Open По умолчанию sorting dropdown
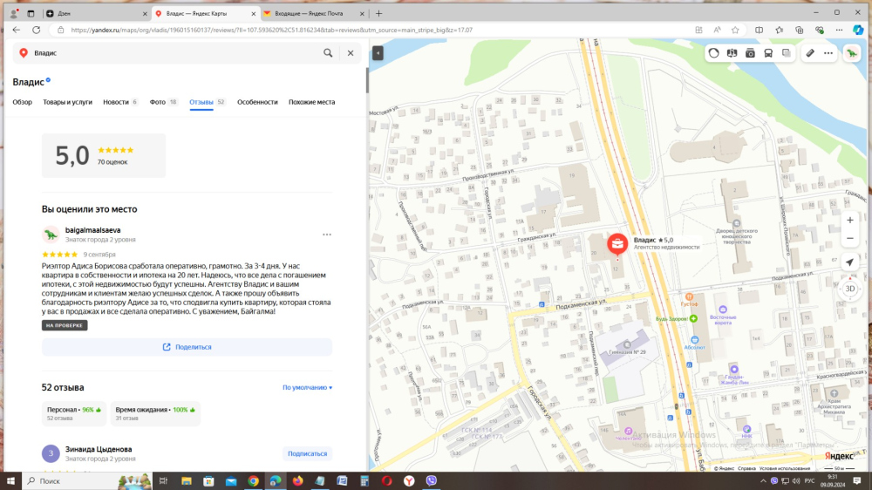This screenshot has height=490, width=872. coord(308,388)
